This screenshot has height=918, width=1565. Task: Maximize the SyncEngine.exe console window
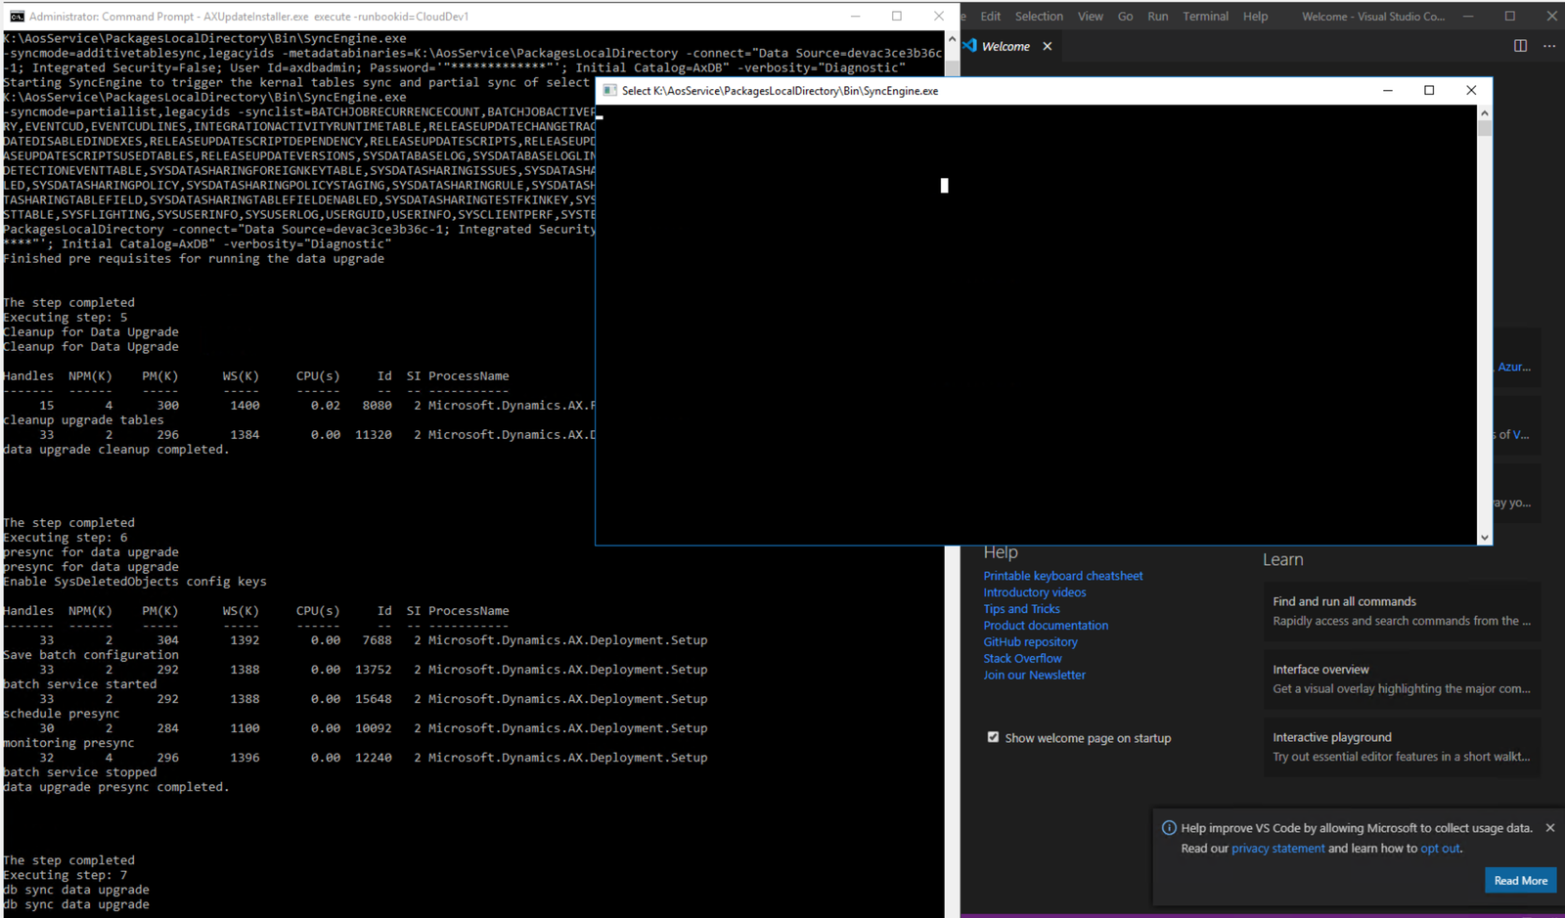(1429, 90)
